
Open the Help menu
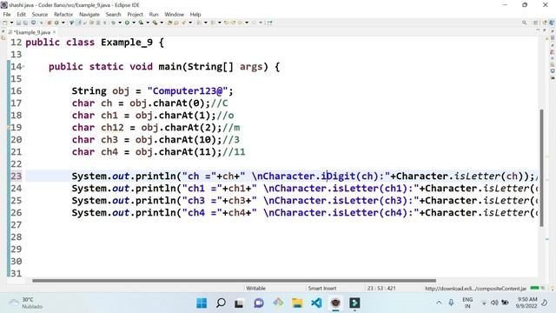coord(195,14)
